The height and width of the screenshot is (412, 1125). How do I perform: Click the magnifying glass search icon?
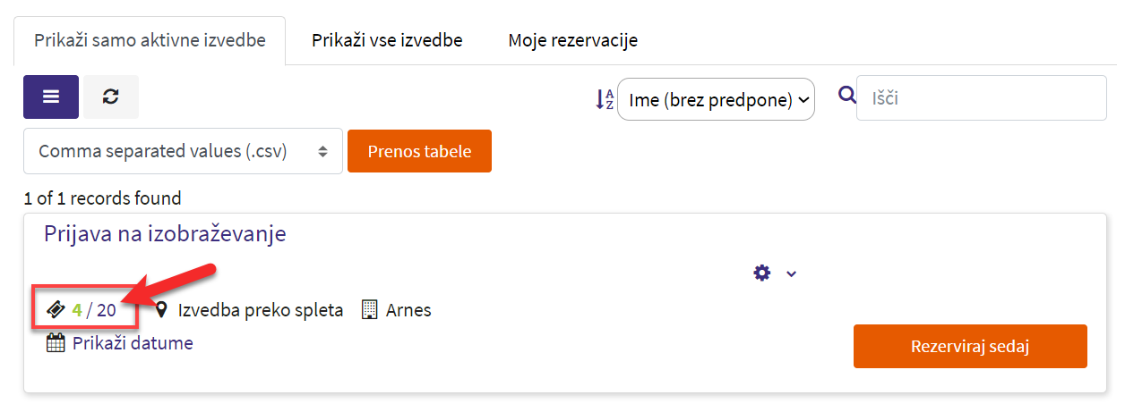[846, 95]
